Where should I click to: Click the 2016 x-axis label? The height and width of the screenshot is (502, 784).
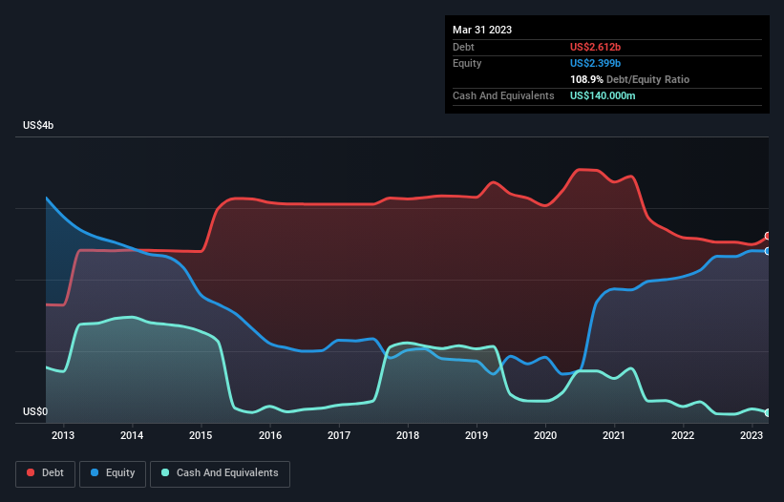pos(270,435)
